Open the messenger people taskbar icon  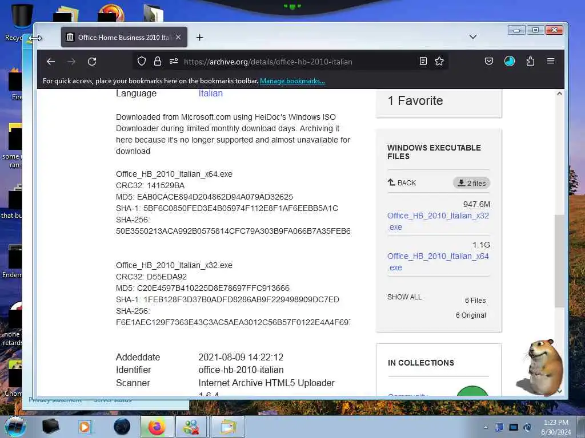(x=191, y=427)
